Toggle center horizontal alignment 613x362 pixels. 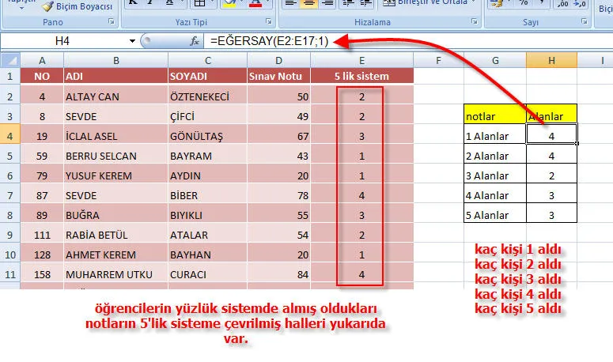310,4
